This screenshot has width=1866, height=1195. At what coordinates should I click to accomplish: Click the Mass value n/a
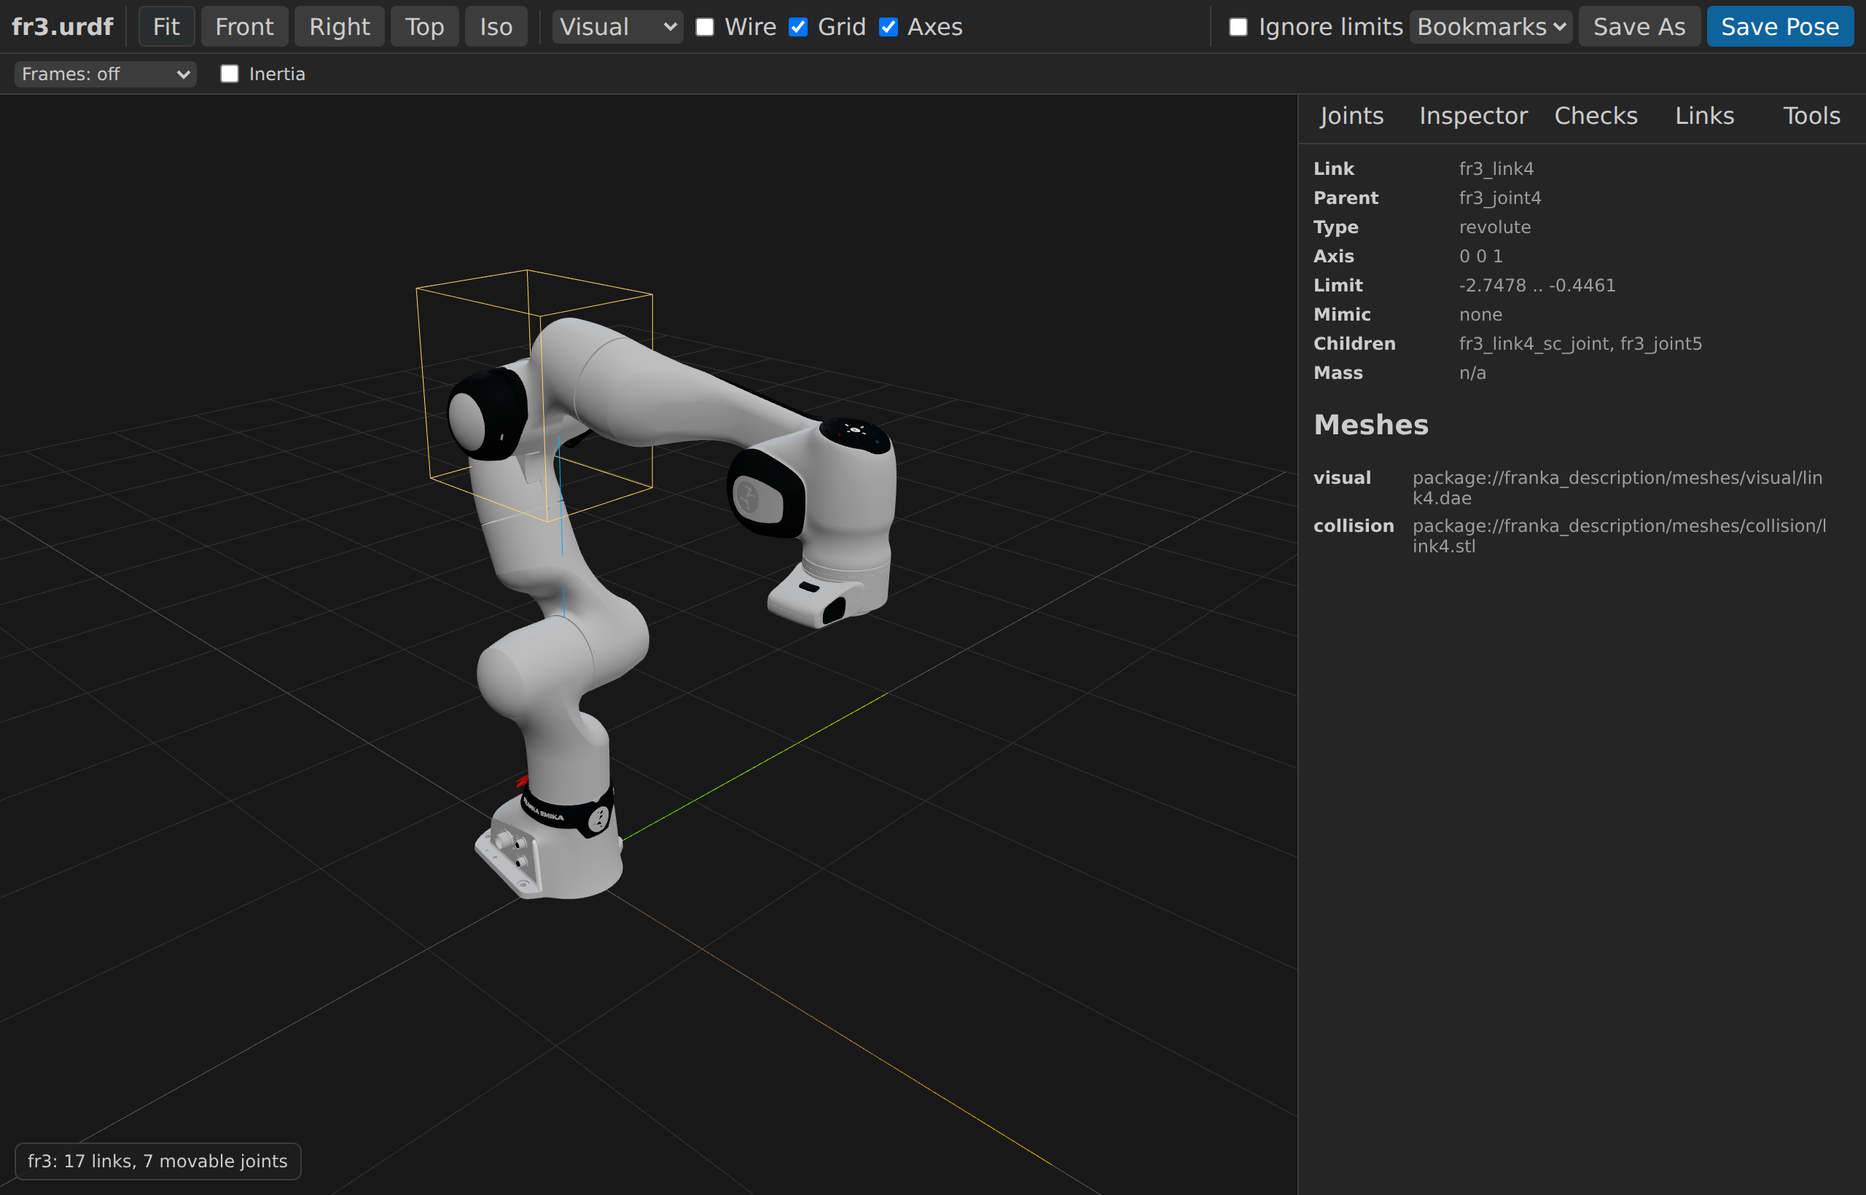coord(1472,372)
